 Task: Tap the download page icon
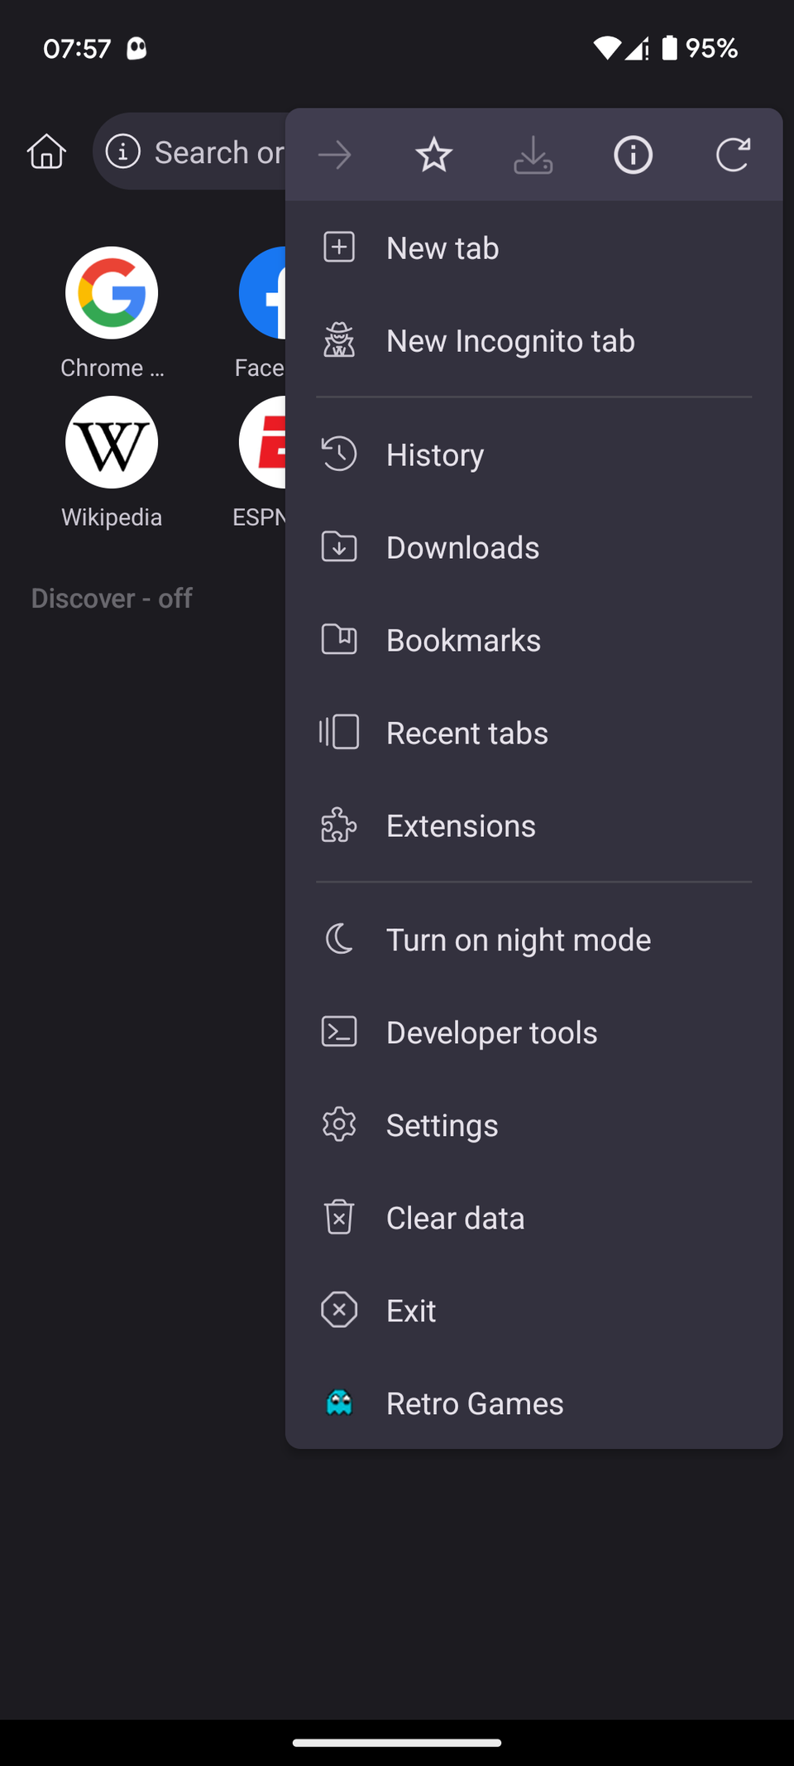pos(533,155)
